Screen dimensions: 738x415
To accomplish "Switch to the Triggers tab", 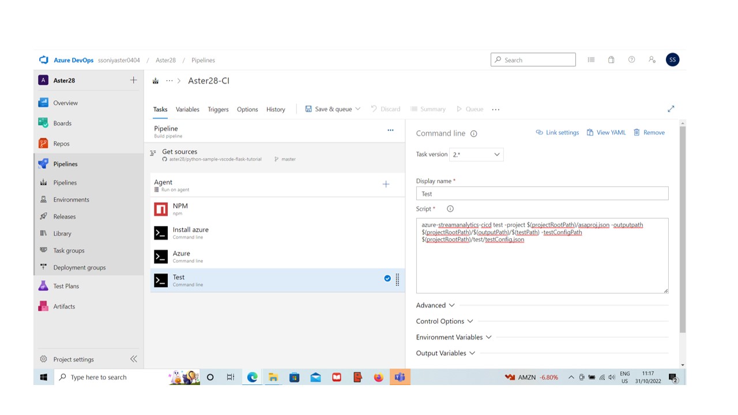I will click(218, 110).
